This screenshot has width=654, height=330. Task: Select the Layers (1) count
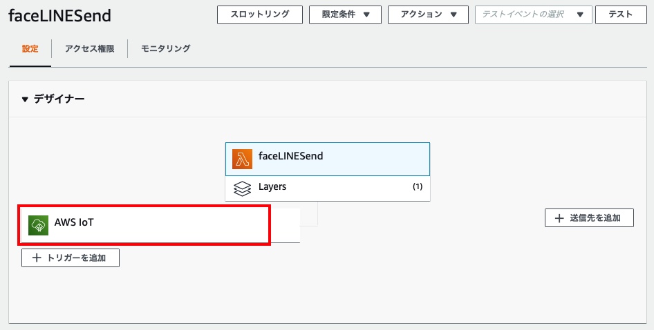(417, 187)
